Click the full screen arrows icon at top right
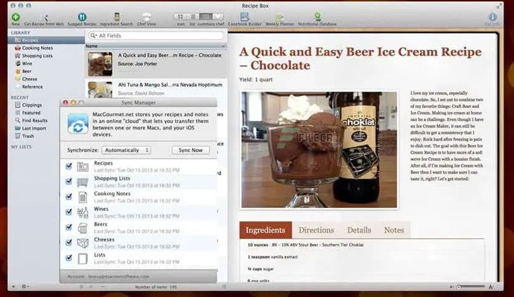This screenshot has width=514, height=297. point(499,6)
